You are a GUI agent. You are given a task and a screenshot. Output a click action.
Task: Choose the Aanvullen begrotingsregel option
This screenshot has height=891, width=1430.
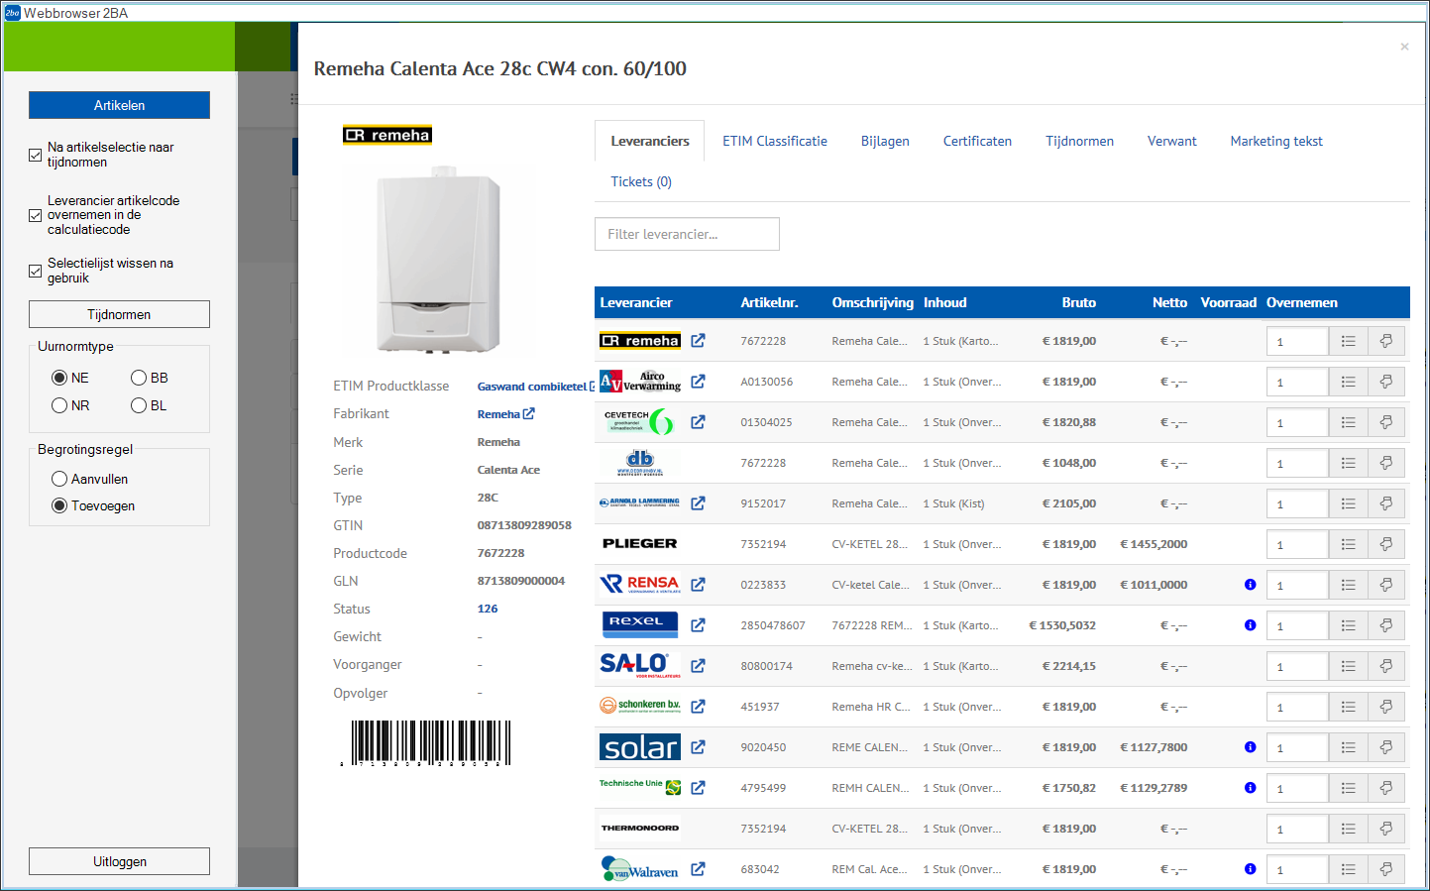pos(59,479)
